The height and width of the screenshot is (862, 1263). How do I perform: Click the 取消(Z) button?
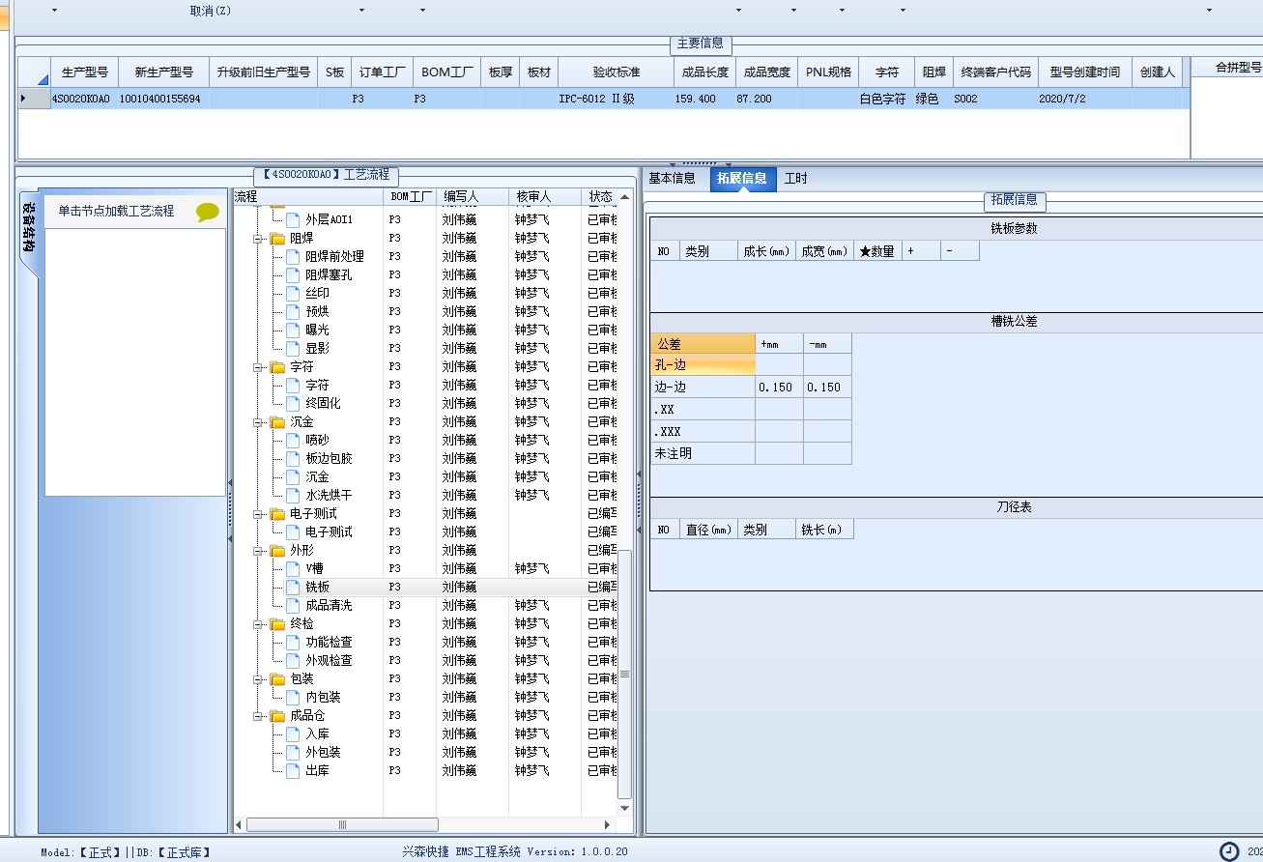click(211, 11)
